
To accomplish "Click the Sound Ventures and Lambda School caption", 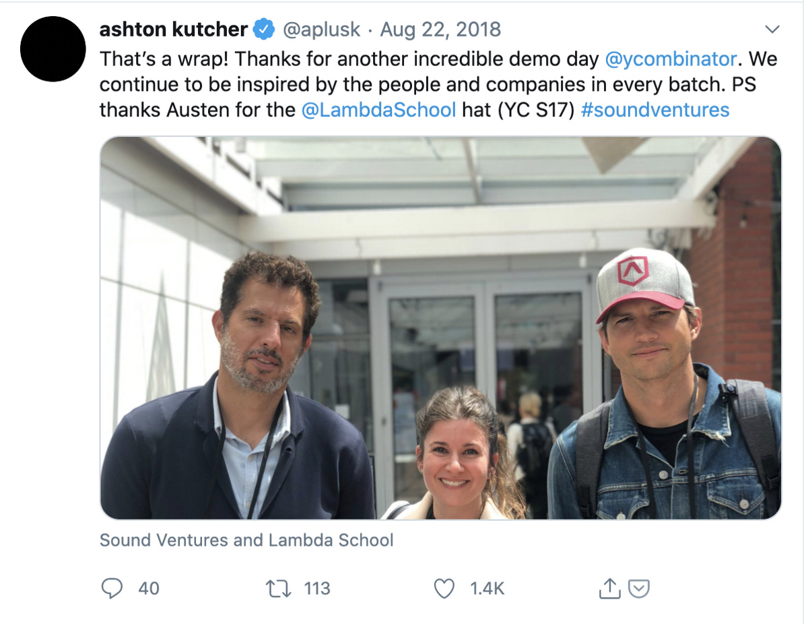I will [x=246, y=540].
